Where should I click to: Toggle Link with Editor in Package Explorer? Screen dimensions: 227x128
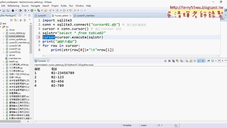[x=15, y=20]
